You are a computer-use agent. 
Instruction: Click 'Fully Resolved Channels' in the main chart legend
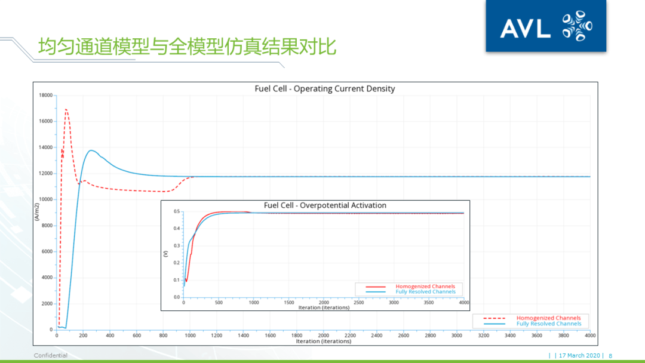coord(549,324)
